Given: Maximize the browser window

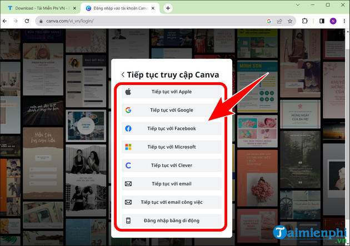Looking at the screenshot, I should click(x=328, y=4).
